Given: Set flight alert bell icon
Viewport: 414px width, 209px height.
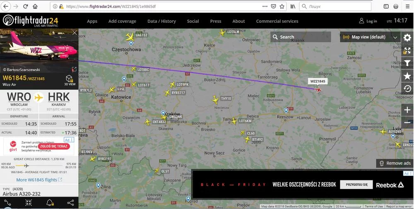Looking at the screenshot, I should coord(50,203).
